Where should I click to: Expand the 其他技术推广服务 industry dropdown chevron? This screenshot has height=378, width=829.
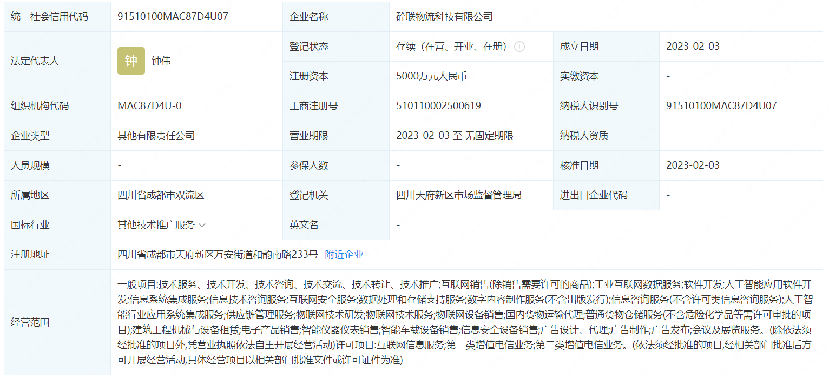202,225
